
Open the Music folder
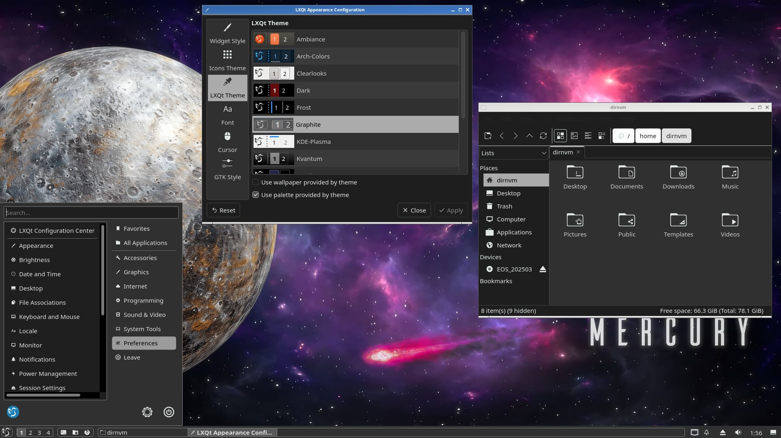coord(730,177)
